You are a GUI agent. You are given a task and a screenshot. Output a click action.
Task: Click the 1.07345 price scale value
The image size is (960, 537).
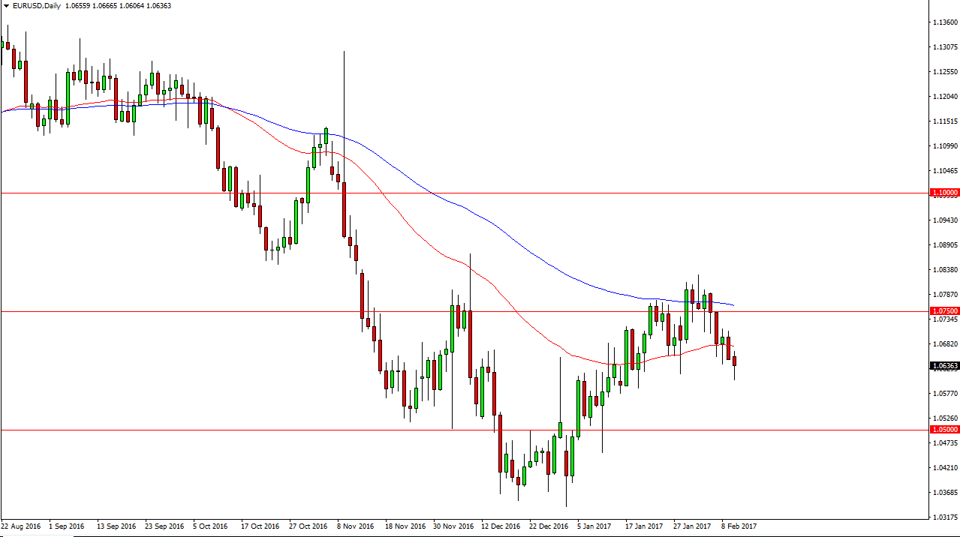pos(944,319)
